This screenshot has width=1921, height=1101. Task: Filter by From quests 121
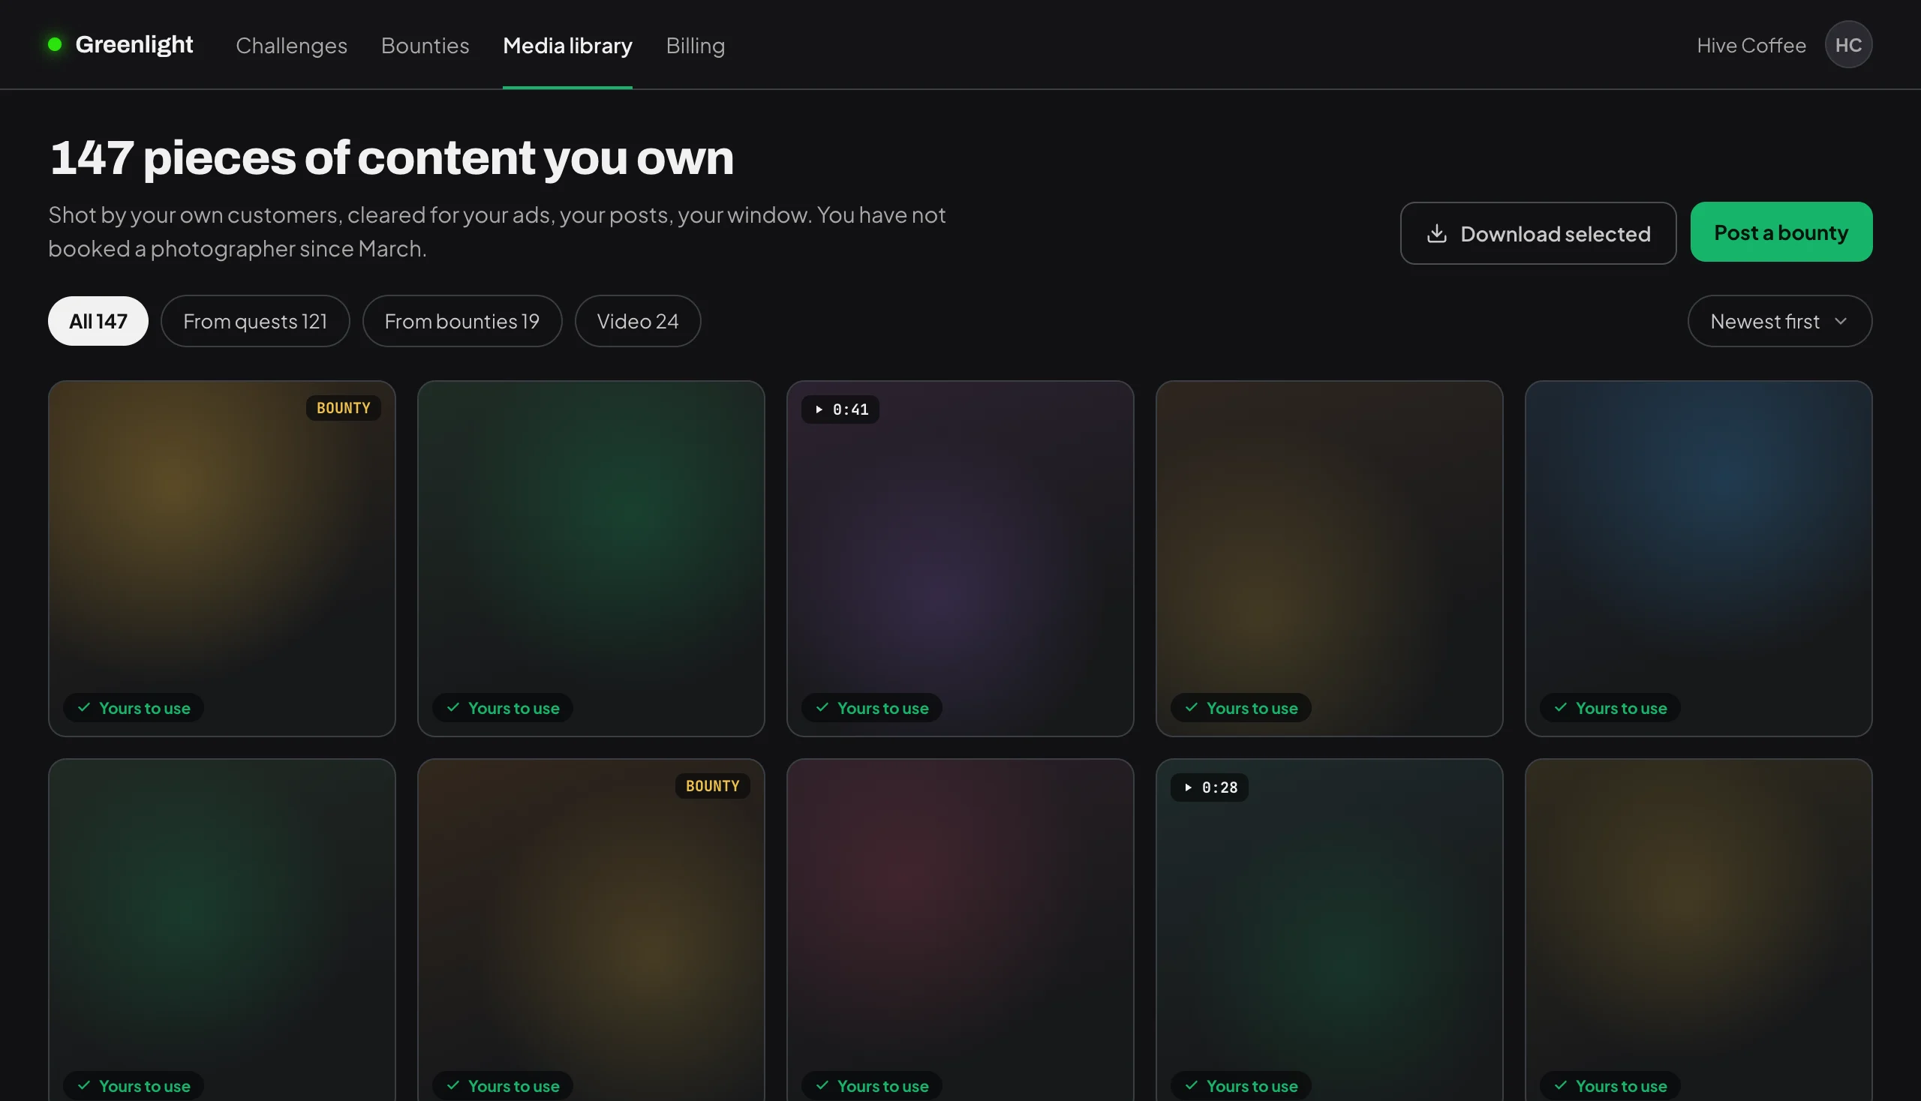pos(255,322)
